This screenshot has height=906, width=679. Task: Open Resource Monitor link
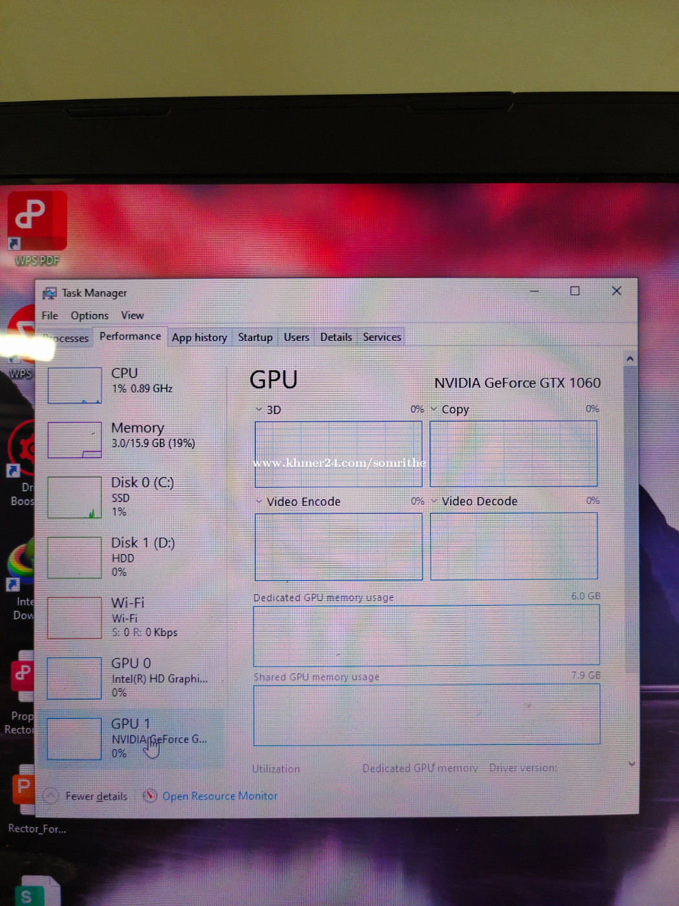click(220, 796)
